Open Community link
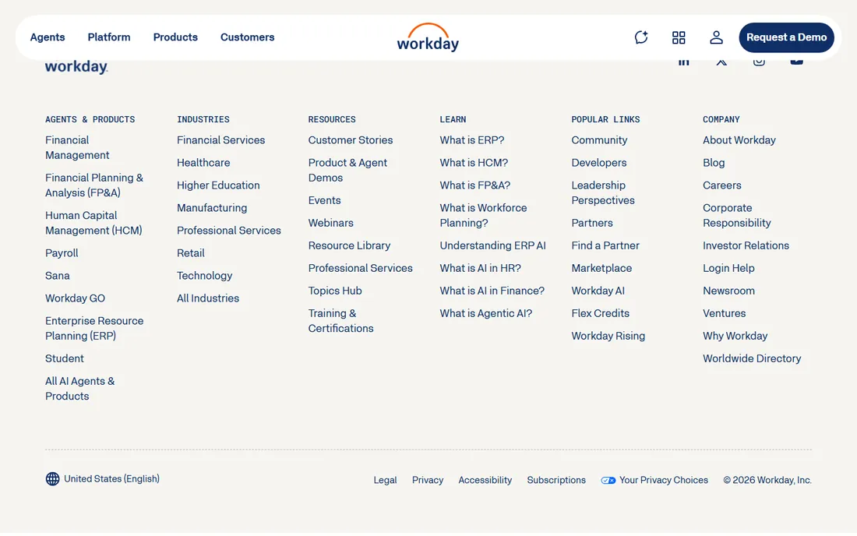This screenshot has width=857, height=536. (x=600, y=140)
